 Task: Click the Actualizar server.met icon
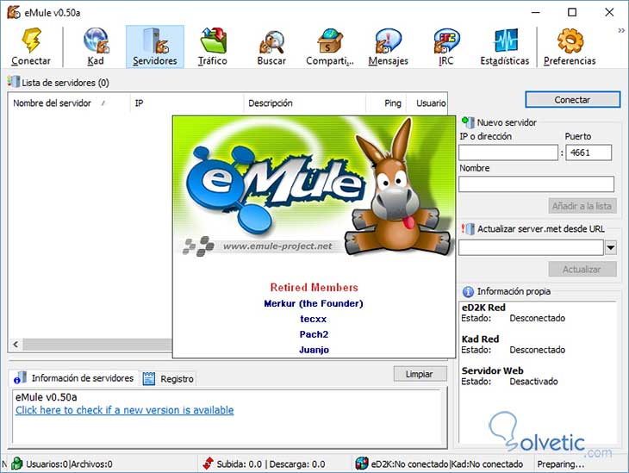(x=468, y=228)
